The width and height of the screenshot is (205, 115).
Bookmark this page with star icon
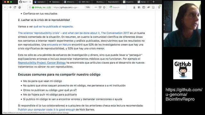click(x=104, y=7)
